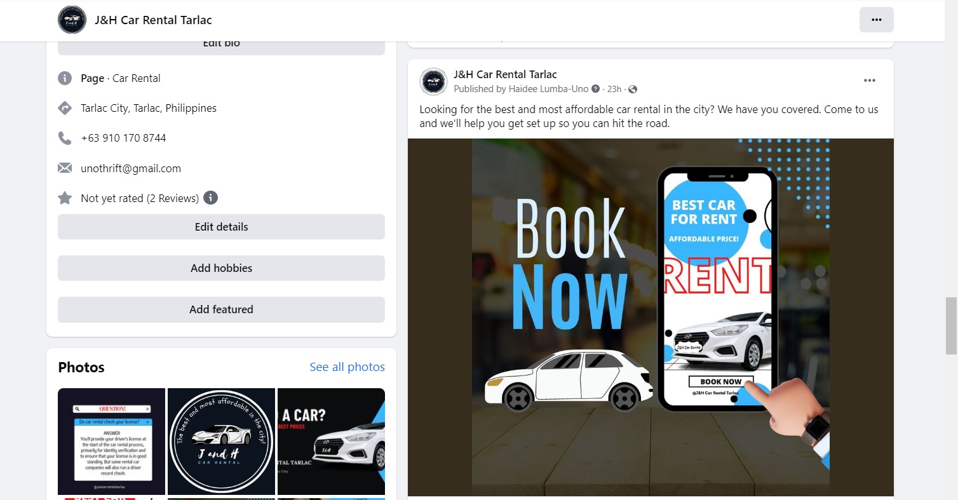Click the star icon next to rating
This screenshot has width=958, height=500.
[65, 198]
